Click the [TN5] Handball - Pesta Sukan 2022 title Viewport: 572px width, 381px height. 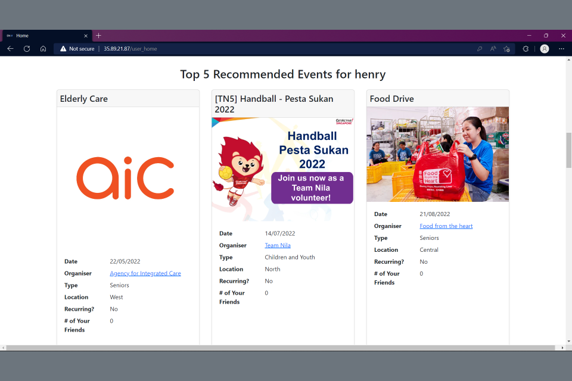pos(274,104)
